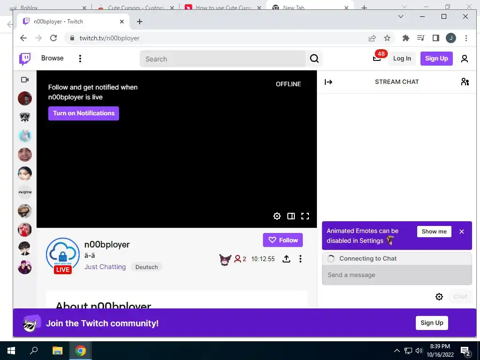Viewport: 480px width, 360px height.
Task: Collapse the stream chat panel
Action: 329,82
